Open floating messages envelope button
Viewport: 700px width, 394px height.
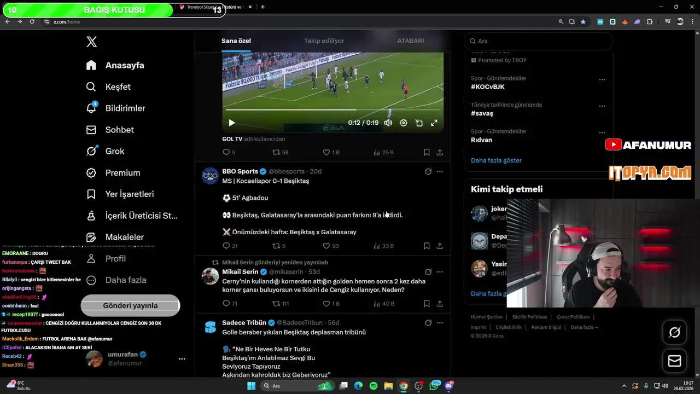(x=674, y=361)
